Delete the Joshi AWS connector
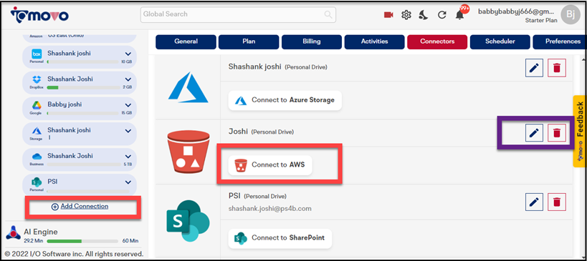This screenshot has width=587, height=261. (557, 132)
